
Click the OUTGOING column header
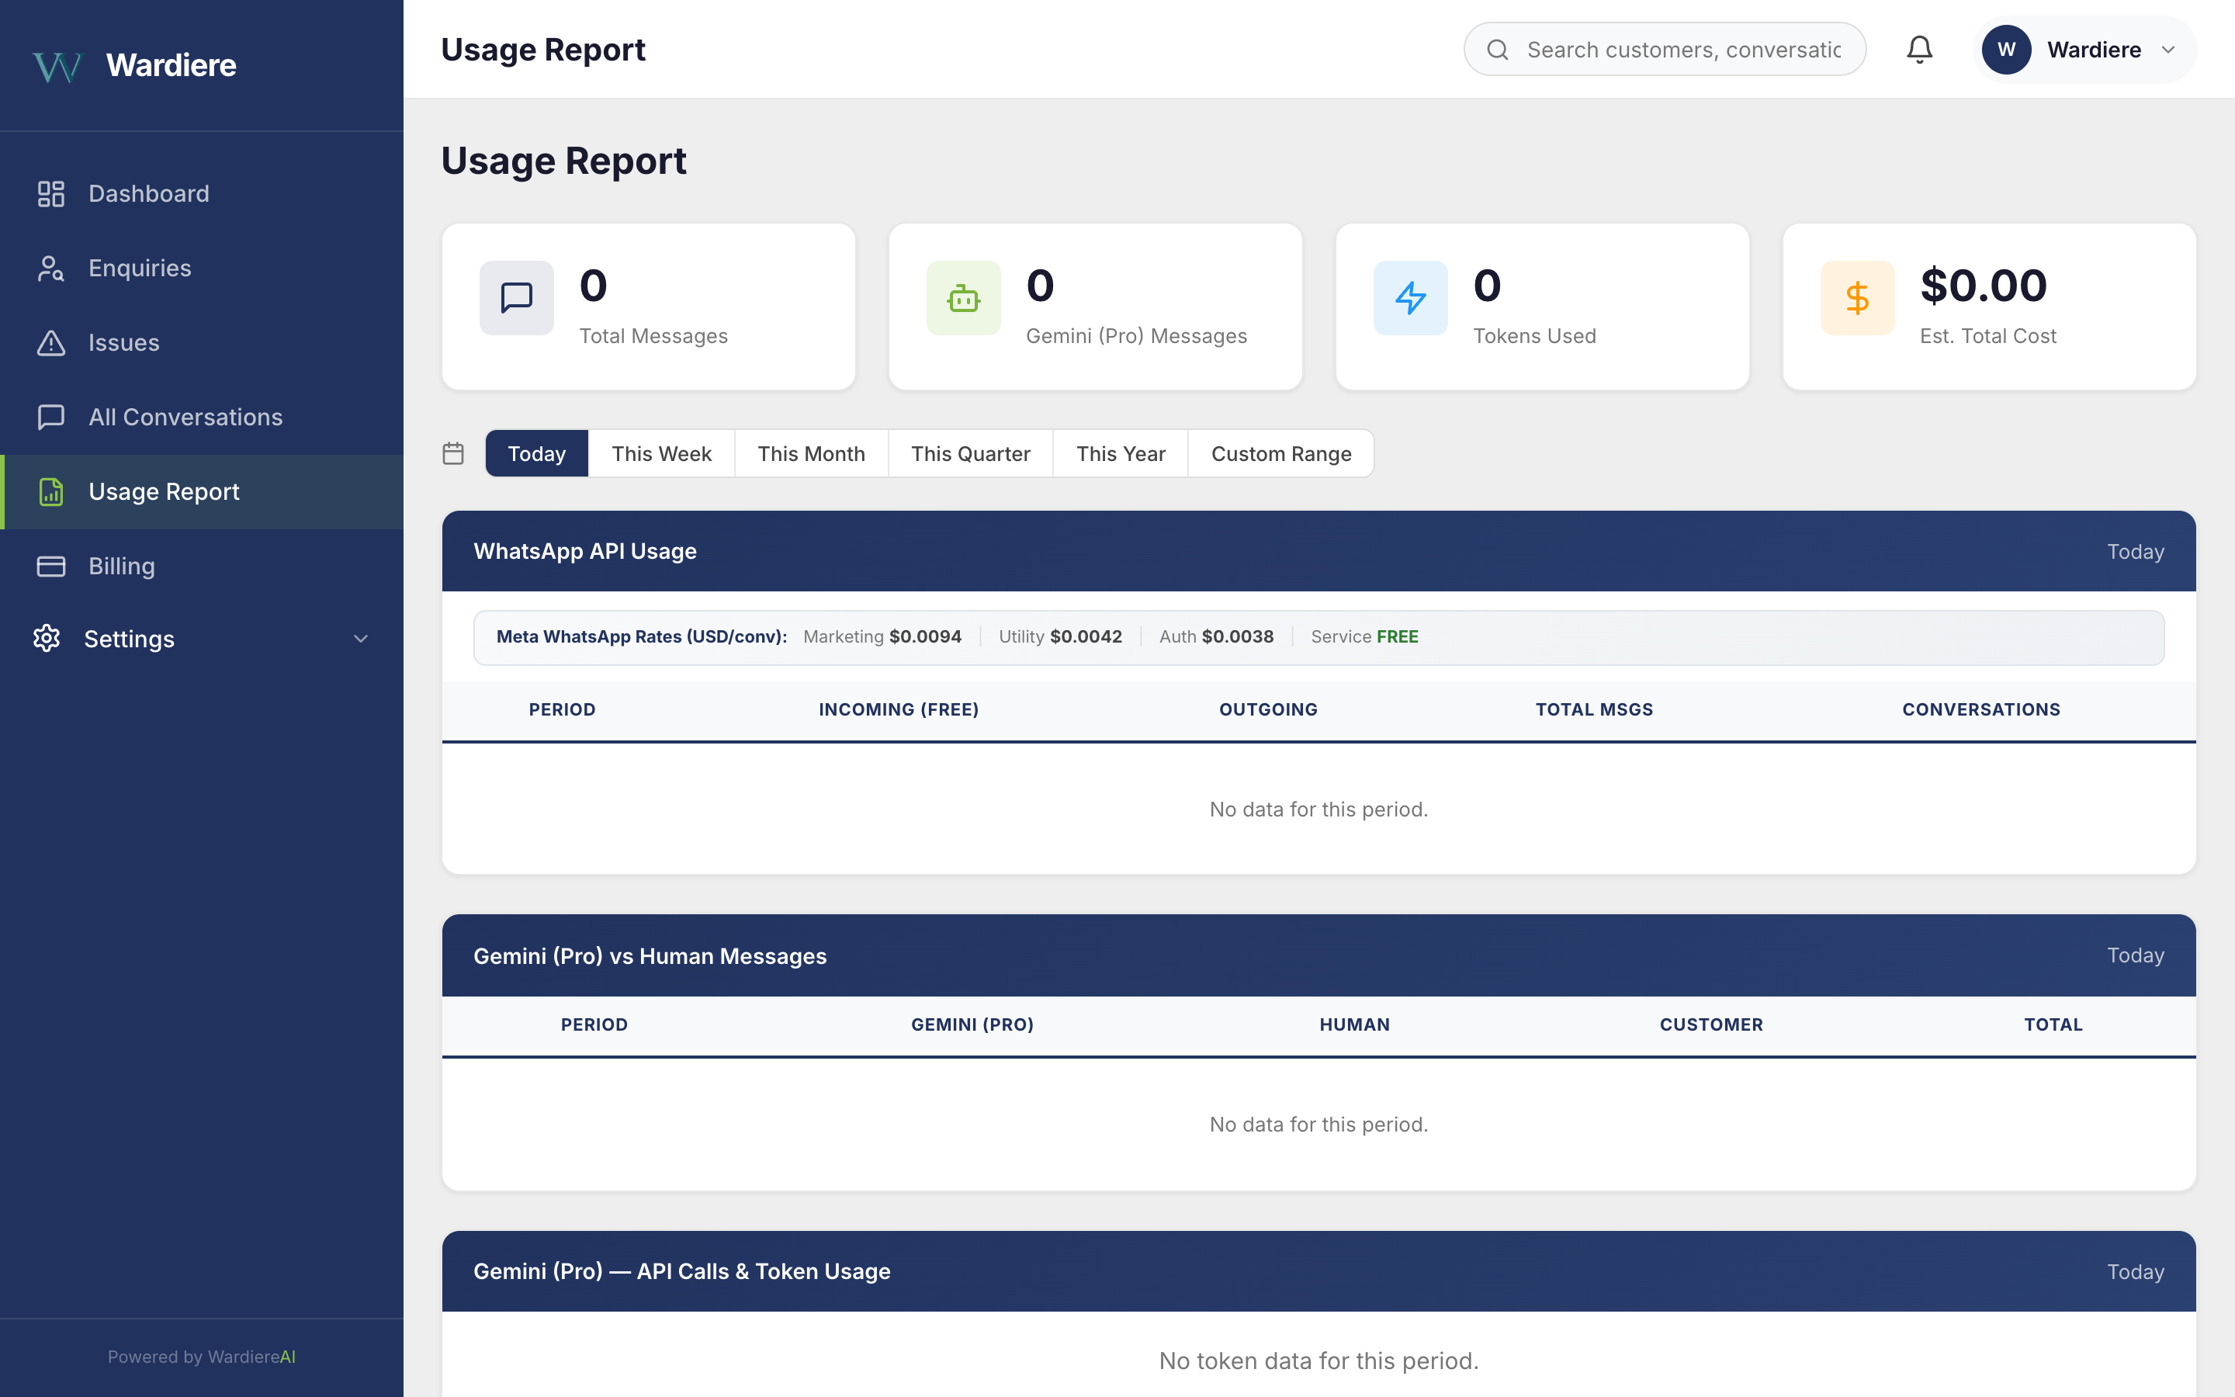tap(1268, 709)
